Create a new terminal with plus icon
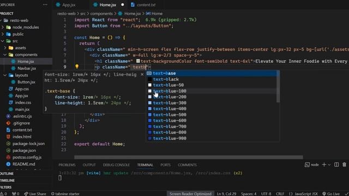 [x=324, y=164]
